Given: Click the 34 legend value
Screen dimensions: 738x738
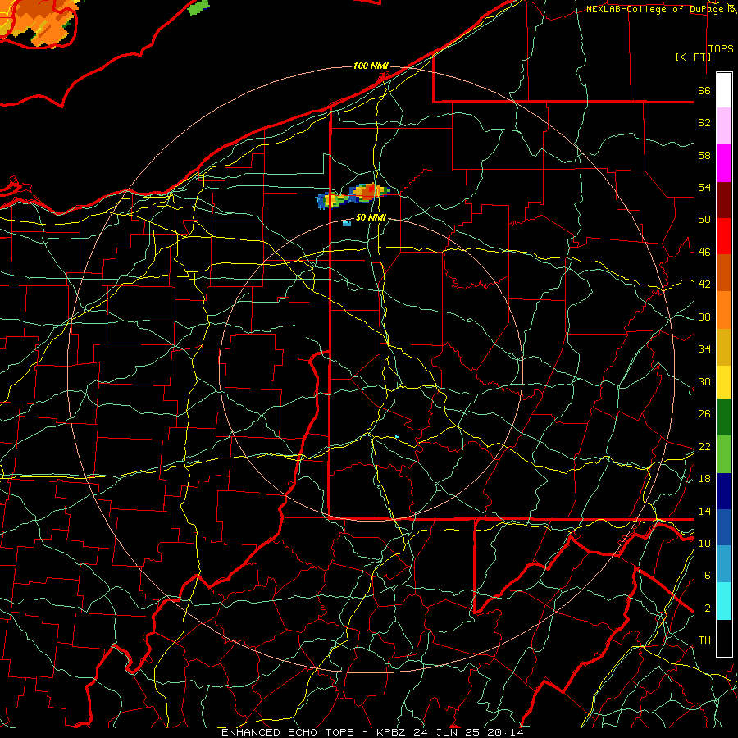Looking at the screenshot, I should click(x=704, y=349).
